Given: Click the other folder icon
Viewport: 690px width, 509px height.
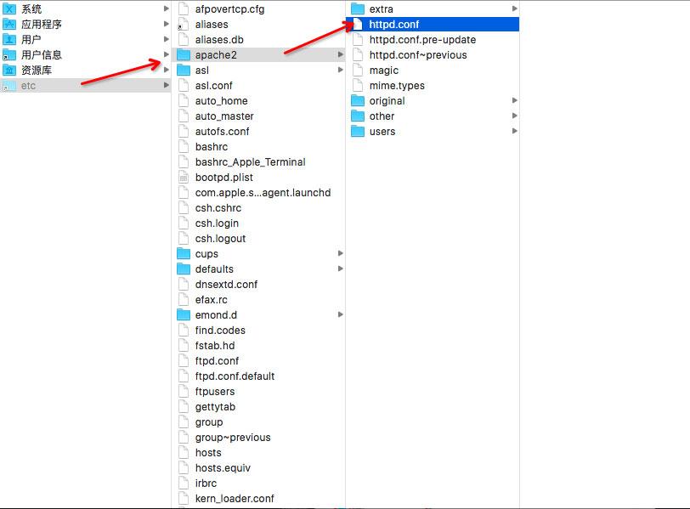Looking at the screenshot, I should coord(358,116).
